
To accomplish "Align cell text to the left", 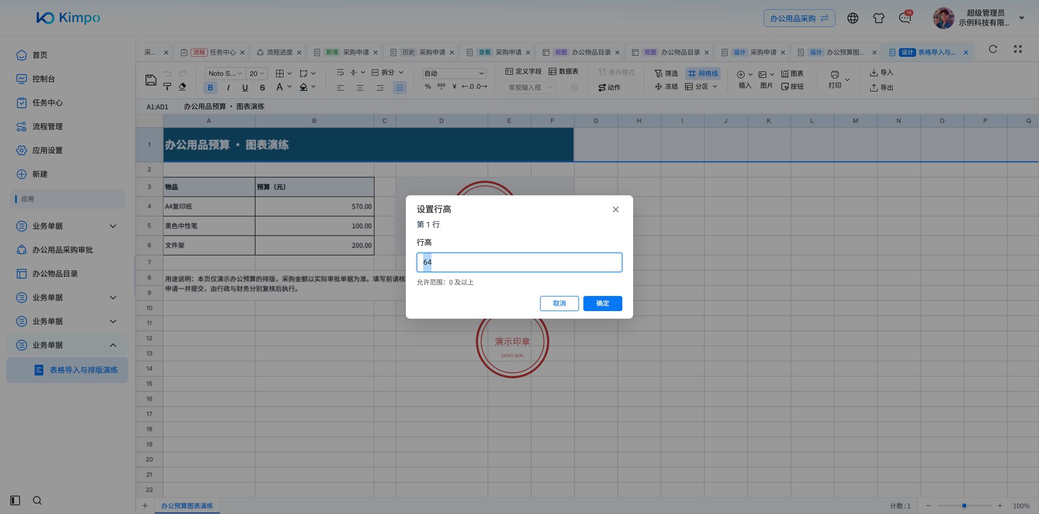I will (x=340, y=88).
